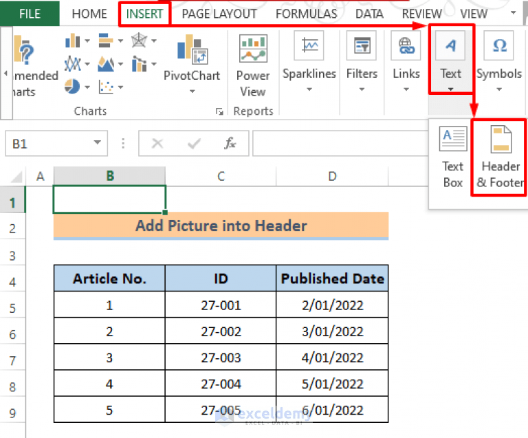Open the Links group

[406, 61]
